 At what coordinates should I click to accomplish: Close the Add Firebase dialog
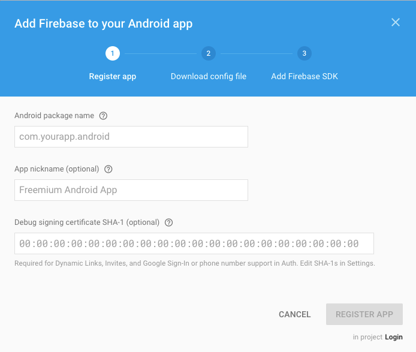(395, 22)
